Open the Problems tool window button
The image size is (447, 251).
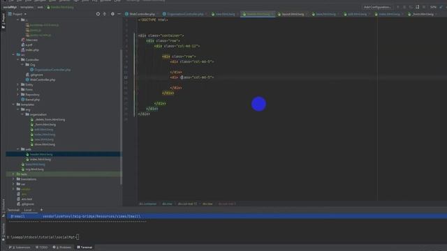[62, 248]
